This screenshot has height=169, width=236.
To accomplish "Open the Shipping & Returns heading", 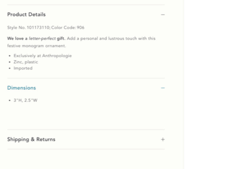I will [x=31, y=139].
